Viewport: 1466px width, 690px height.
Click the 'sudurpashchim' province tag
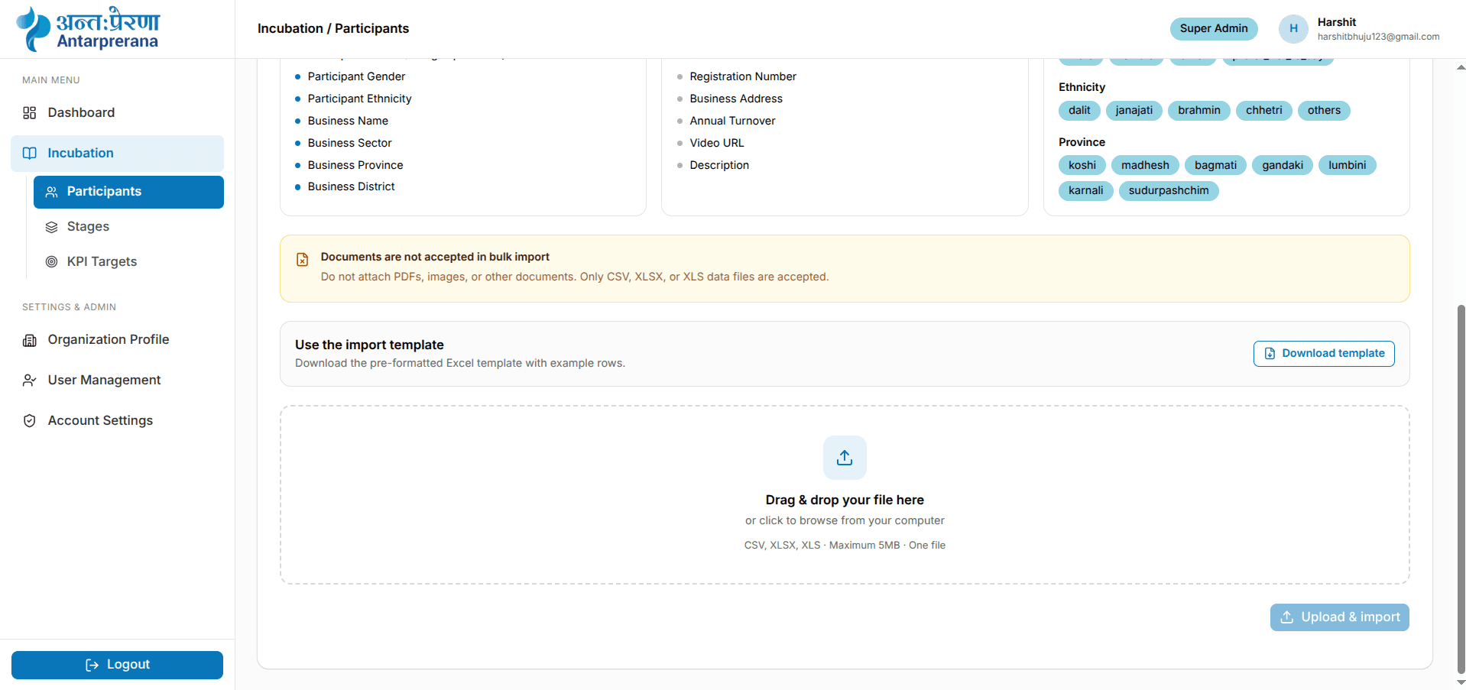point(1169,191)
